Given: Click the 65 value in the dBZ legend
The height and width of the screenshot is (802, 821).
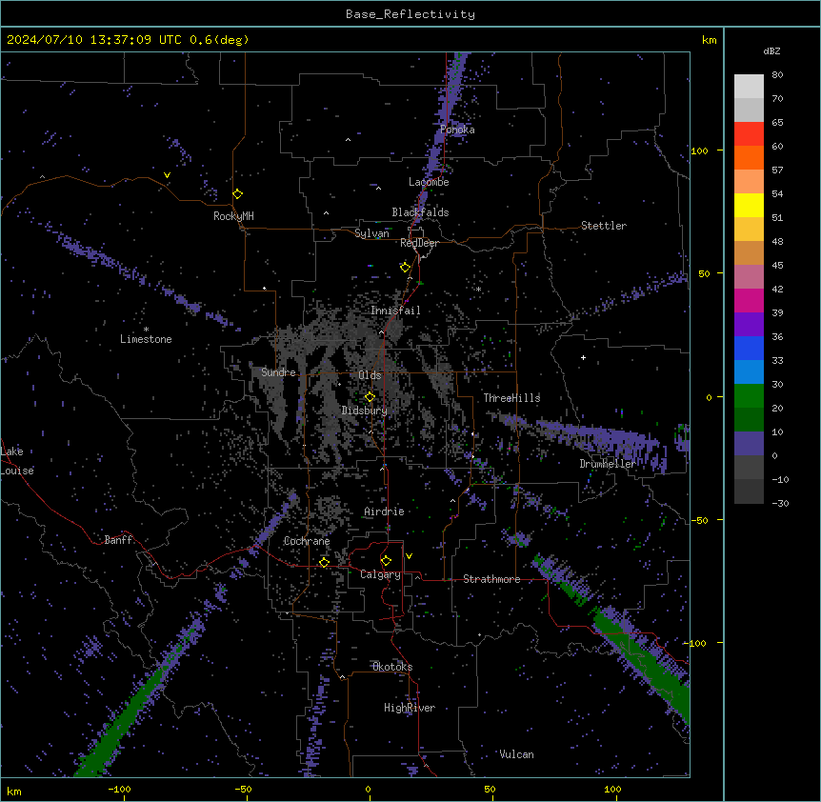Looking at the screenshot, I should 777,123.
